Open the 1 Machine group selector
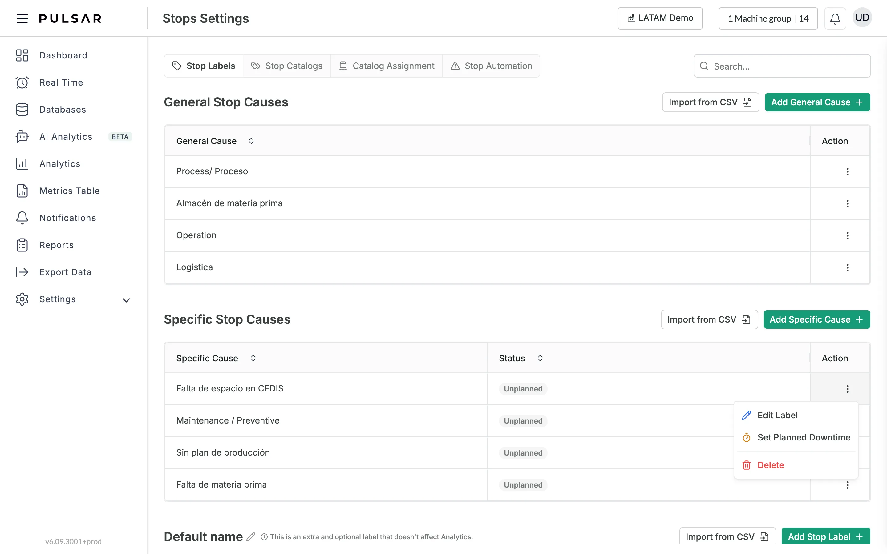The width and height of the screenshot is (887, 554). point(768,18)
